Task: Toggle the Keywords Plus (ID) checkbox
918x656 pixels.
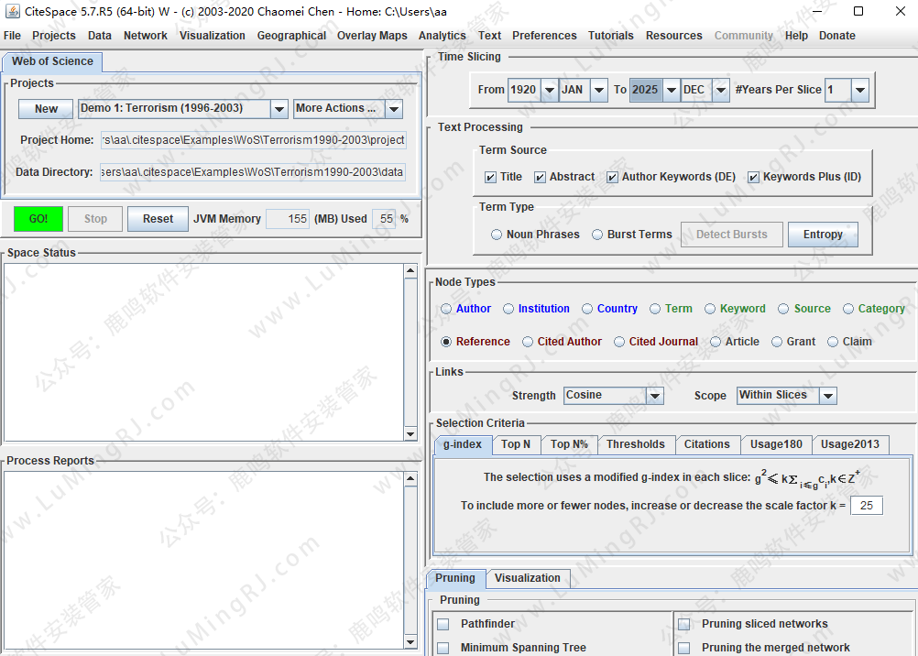Action: 754,177
